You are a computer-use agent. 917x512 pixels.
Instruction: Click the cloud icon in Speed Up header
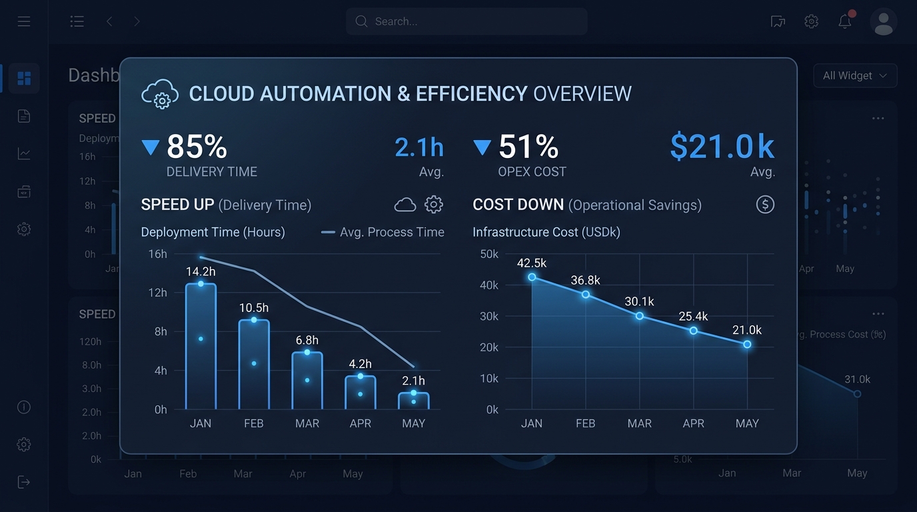pyautogui.click(x=405, y=205)
